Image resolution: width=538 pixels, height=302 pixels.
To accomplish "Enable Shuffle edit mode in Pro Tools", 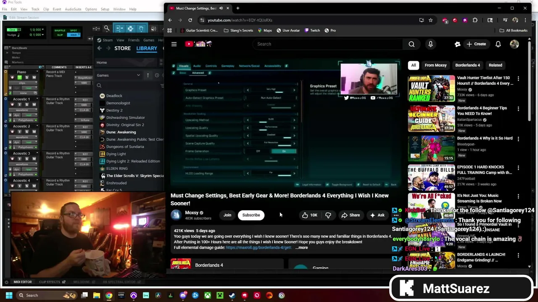I will click(x=60, y=30).
